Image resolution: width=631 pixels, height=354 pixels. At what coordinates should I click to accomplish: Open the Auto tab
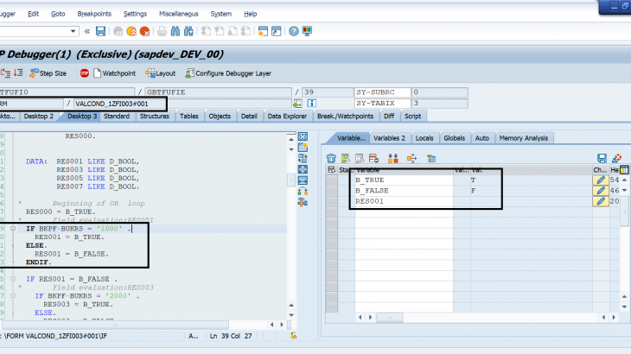coord(482,138)
